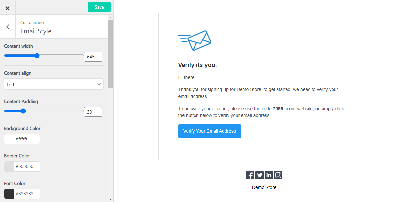Select the LinkedIn social icon
This screenshot has width=413, height=202.
(269, 175)
